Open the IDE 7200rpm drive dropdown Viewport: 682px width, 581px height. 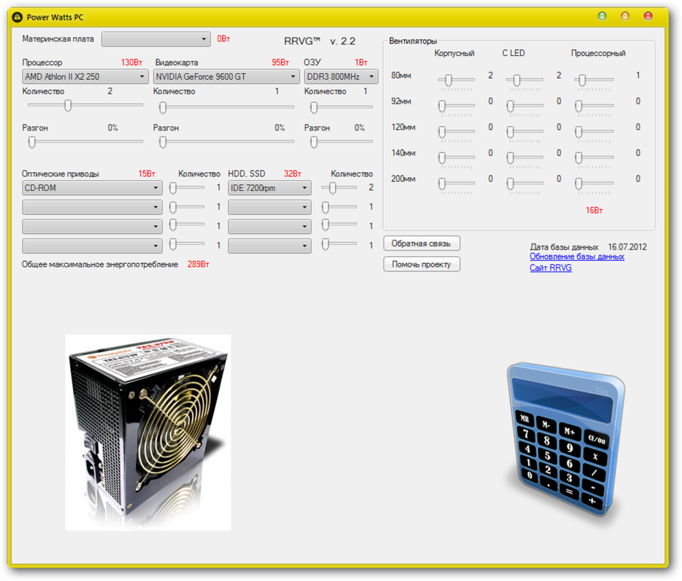point(270,188)
